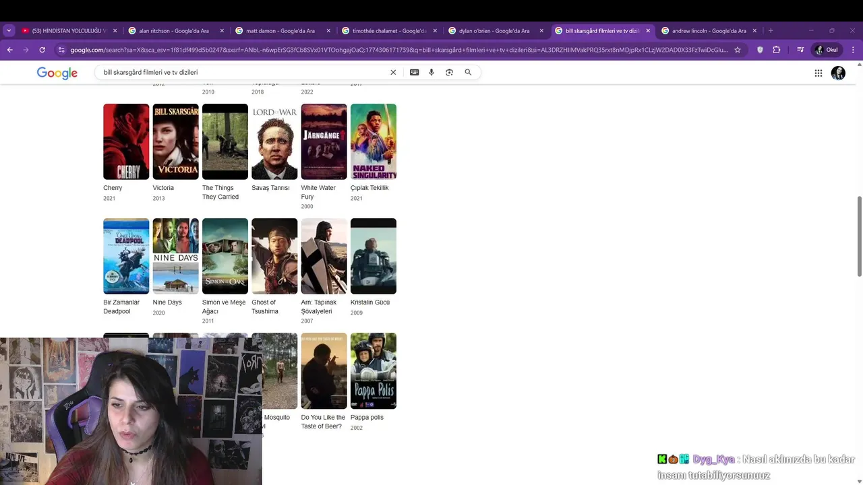
Task: Click the Nine Days title link
Action: coord(167,302)
